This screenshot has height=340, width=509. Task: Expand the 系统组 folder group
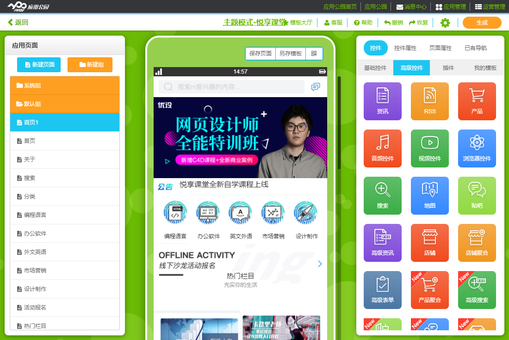click(65, 86)
